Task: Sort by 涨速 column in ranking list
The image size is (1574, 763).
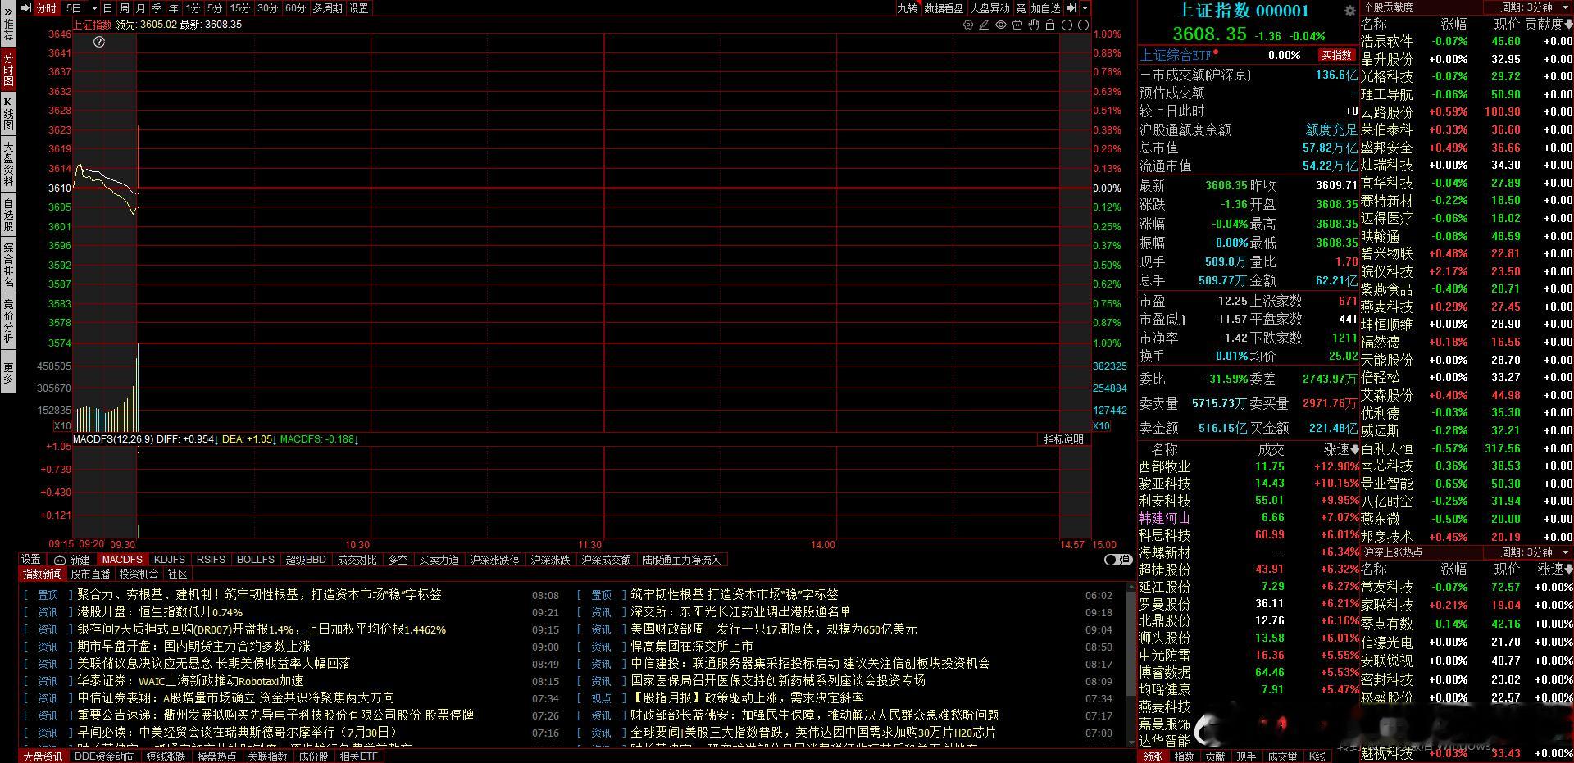Action: click(x=1341, y=449)
